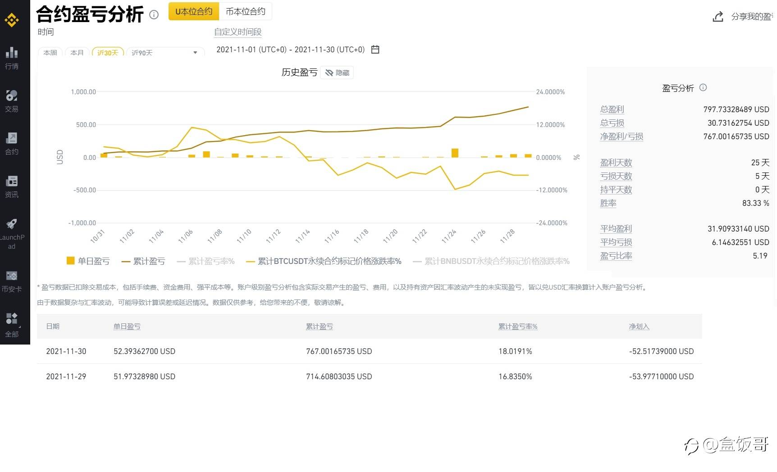Viewport: 777px width, 472px height.
Task: Open the 资讯 news sidebar icon
Action: (x=12, y=181)
